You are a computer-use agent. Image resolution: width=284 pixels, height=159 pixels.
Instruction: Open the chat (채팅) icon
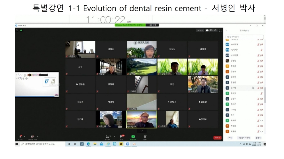(121, 136)
